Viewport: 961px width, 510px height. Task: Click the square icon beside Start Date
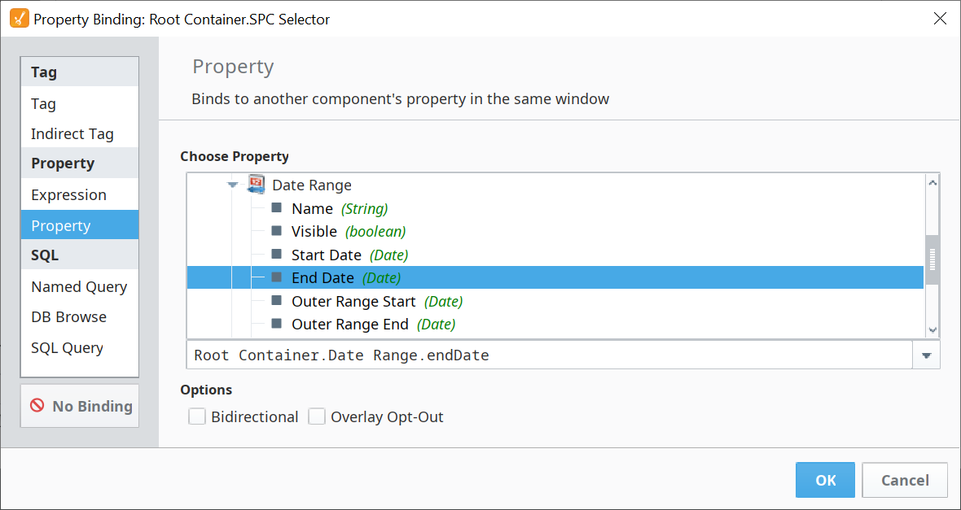point(276,255)
